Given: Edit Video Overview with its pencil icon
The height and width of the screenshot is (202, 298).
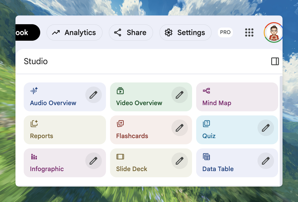Looking at the screenshot, I should [179, 95].
